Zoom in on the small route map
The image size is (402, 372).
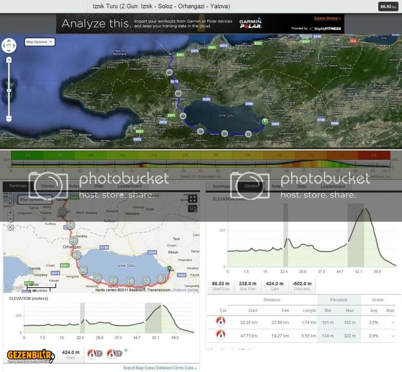tap(10, 213)
